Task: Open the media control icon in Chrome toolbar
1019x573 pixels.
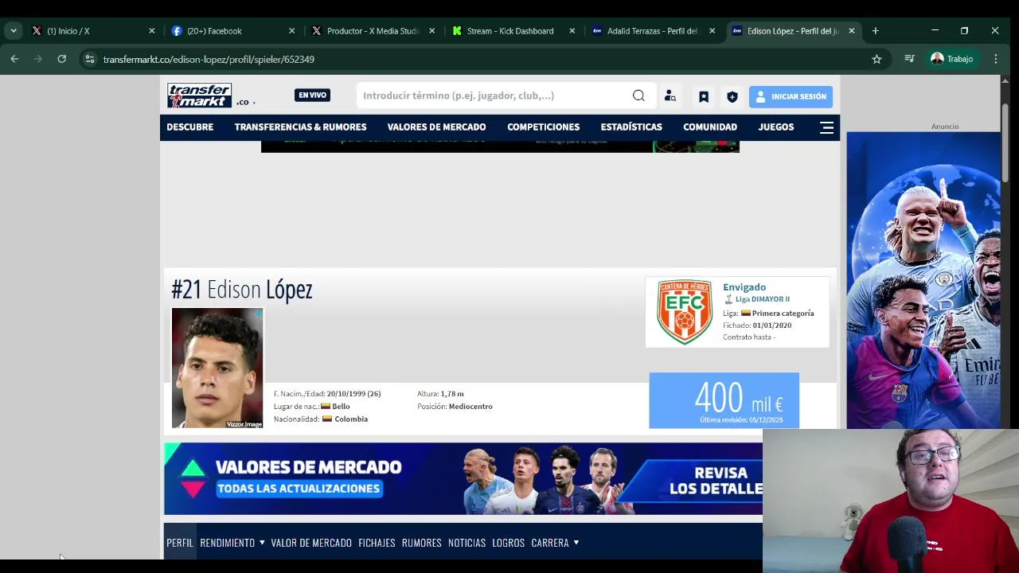Action: coord(909,59)
